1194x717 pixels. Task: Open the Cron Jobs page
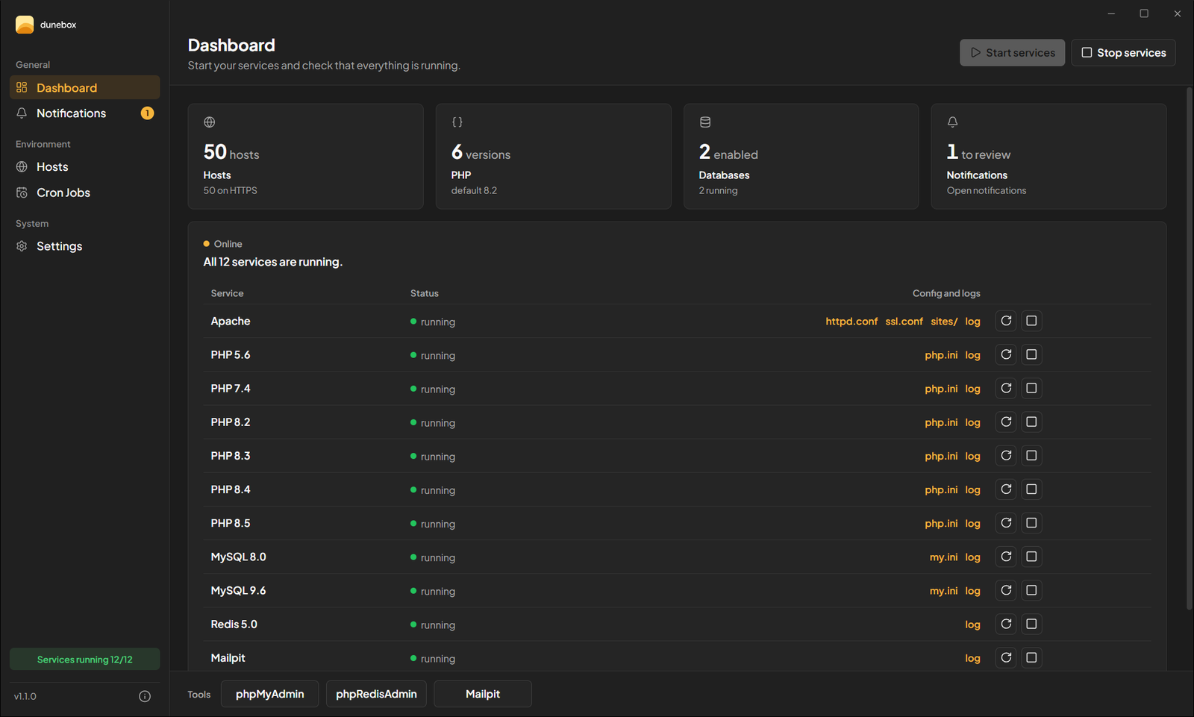point(85,192)
